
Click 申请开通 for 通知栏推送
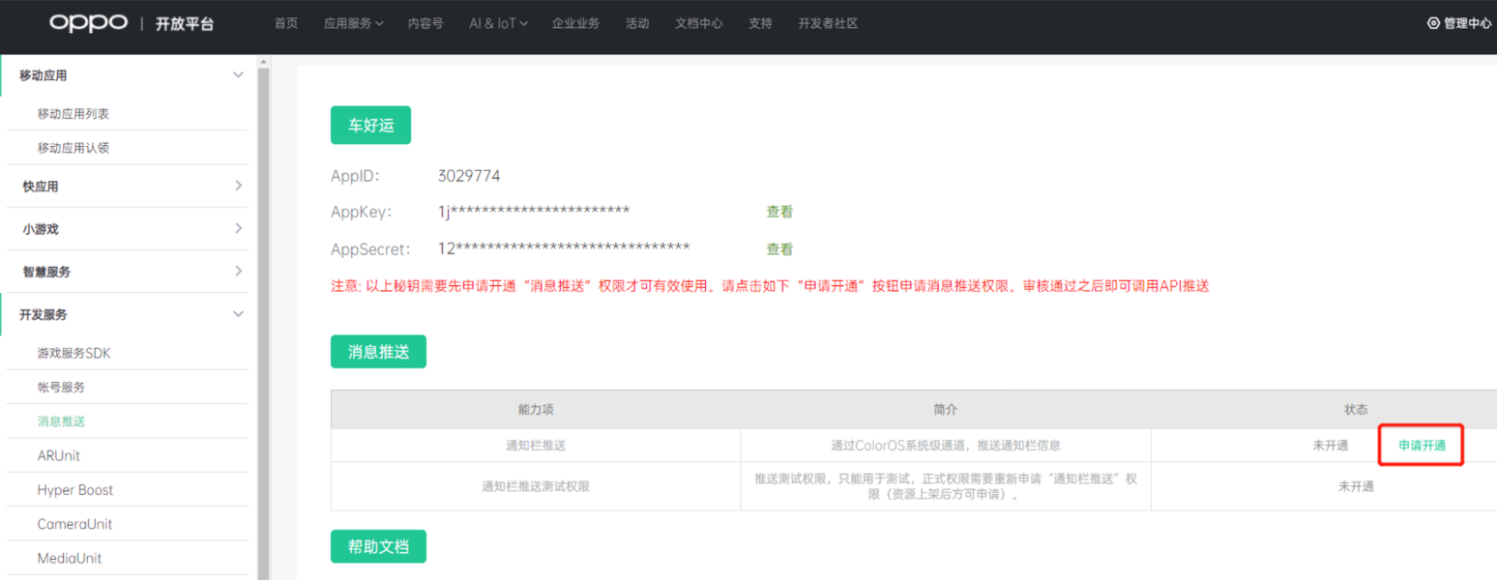click(x=1422, y=446)
